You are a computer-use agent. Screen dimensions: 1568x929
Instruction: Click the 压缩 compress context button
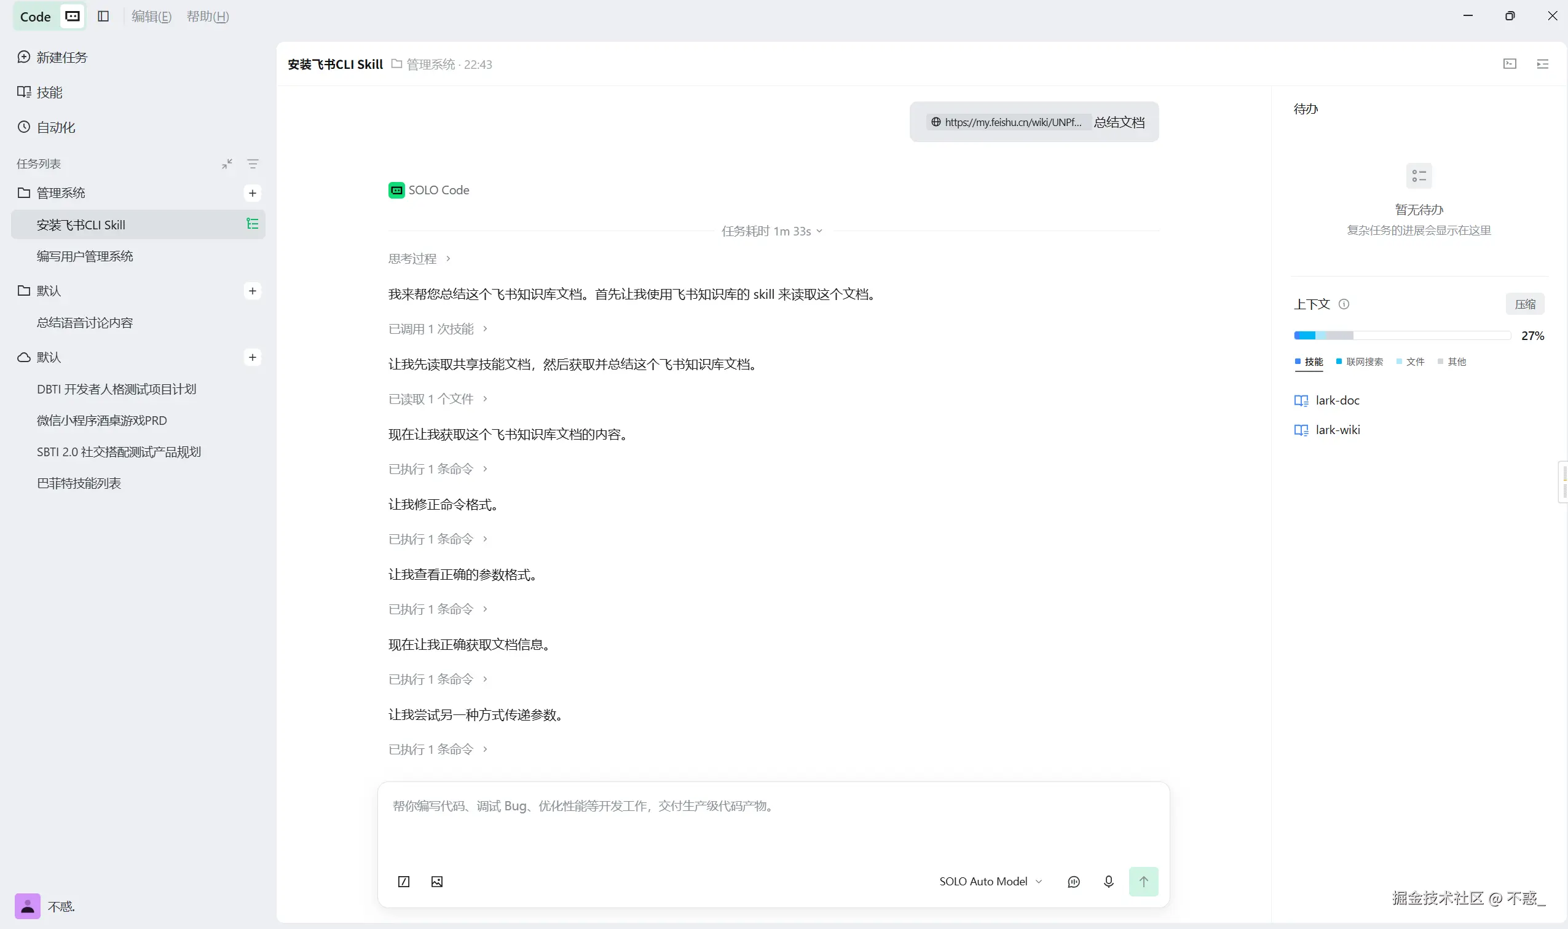pos(1525,304)
